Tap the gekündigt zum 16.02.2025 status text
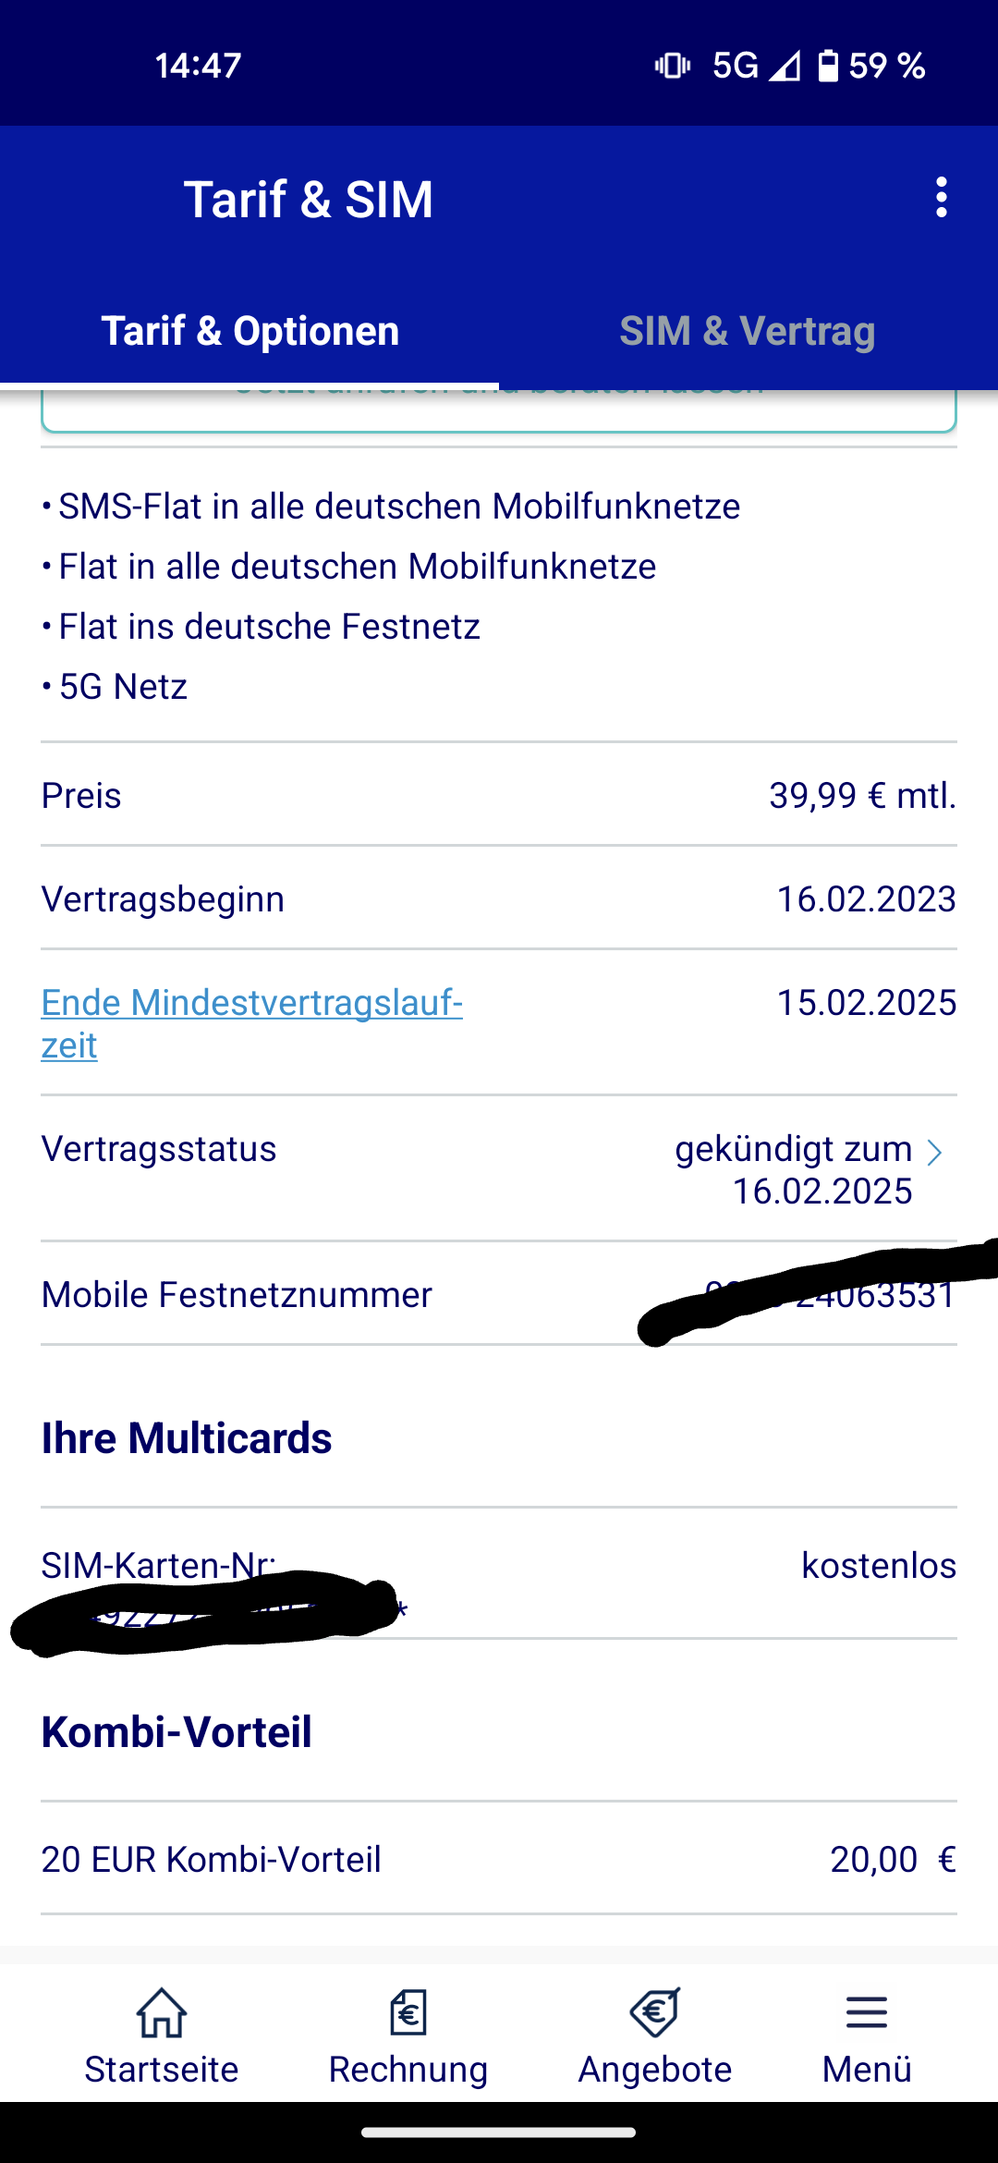Viewport: 998px width, 2163px height. [793, 1170]
